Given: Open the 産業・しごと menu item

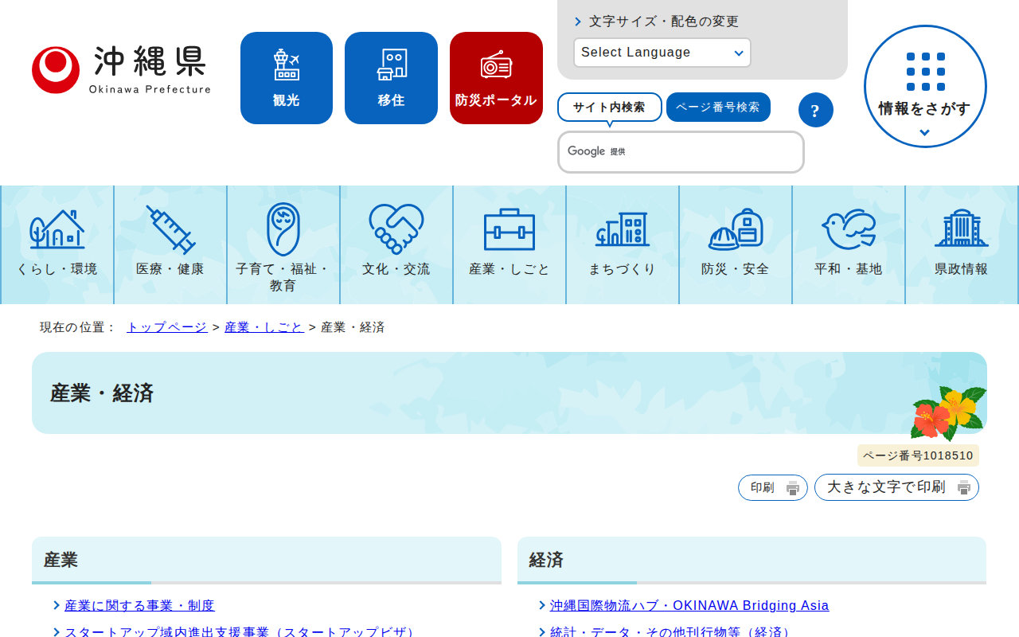Looking at the screenshot, I should (509, 244).
